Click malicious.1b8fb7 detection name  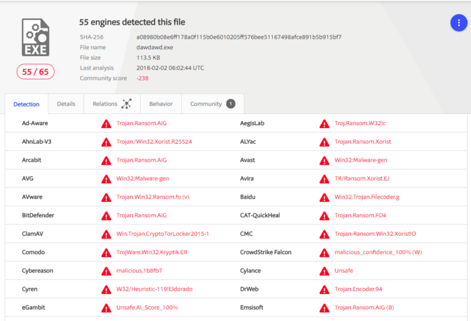click(139, 271)
